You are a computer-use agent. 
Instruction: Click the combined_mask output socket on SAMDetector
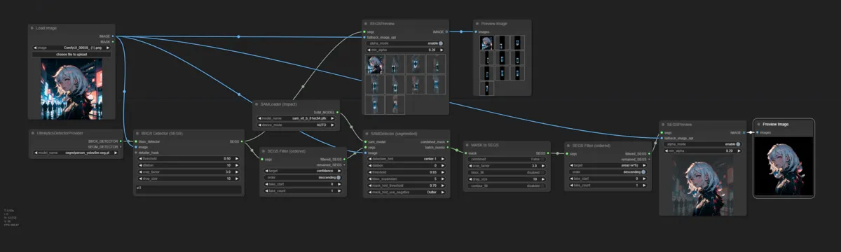447,141
